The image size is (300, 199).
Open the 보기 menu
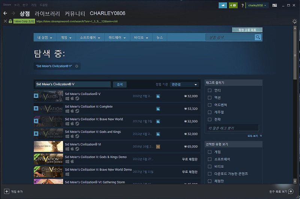pyautogui.click(x=16, y=5)
